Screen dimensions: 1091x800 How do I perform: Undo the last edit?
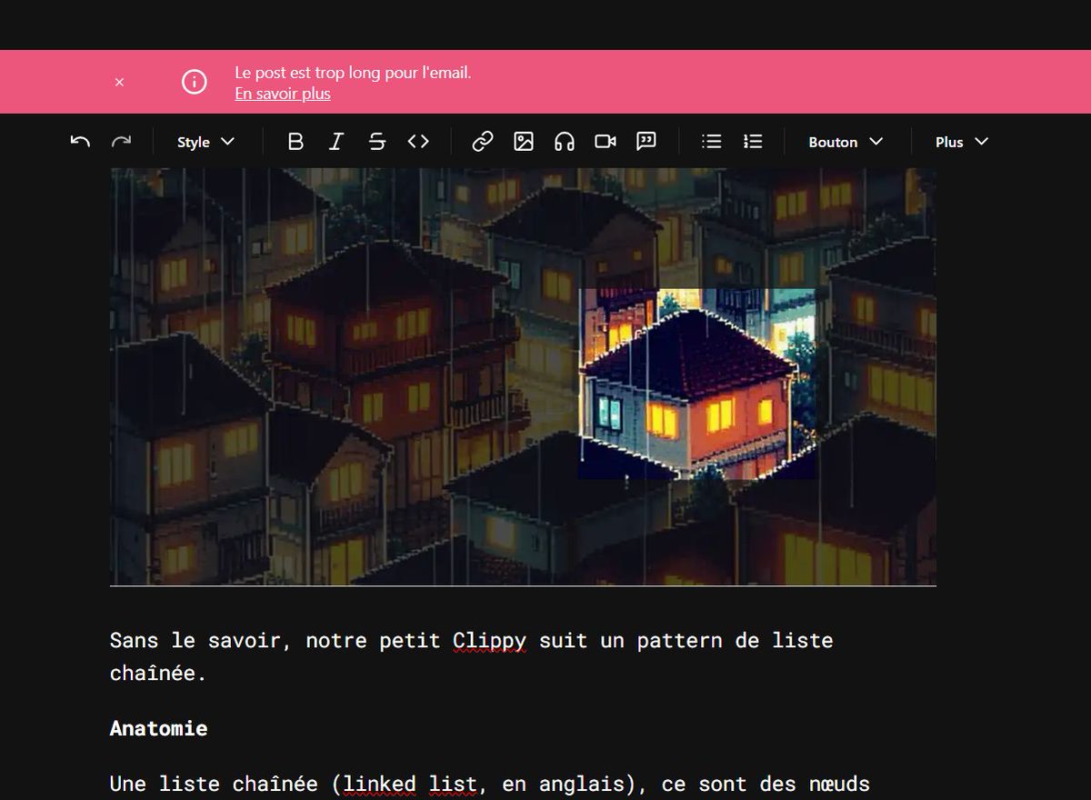[x=80, y=142]
